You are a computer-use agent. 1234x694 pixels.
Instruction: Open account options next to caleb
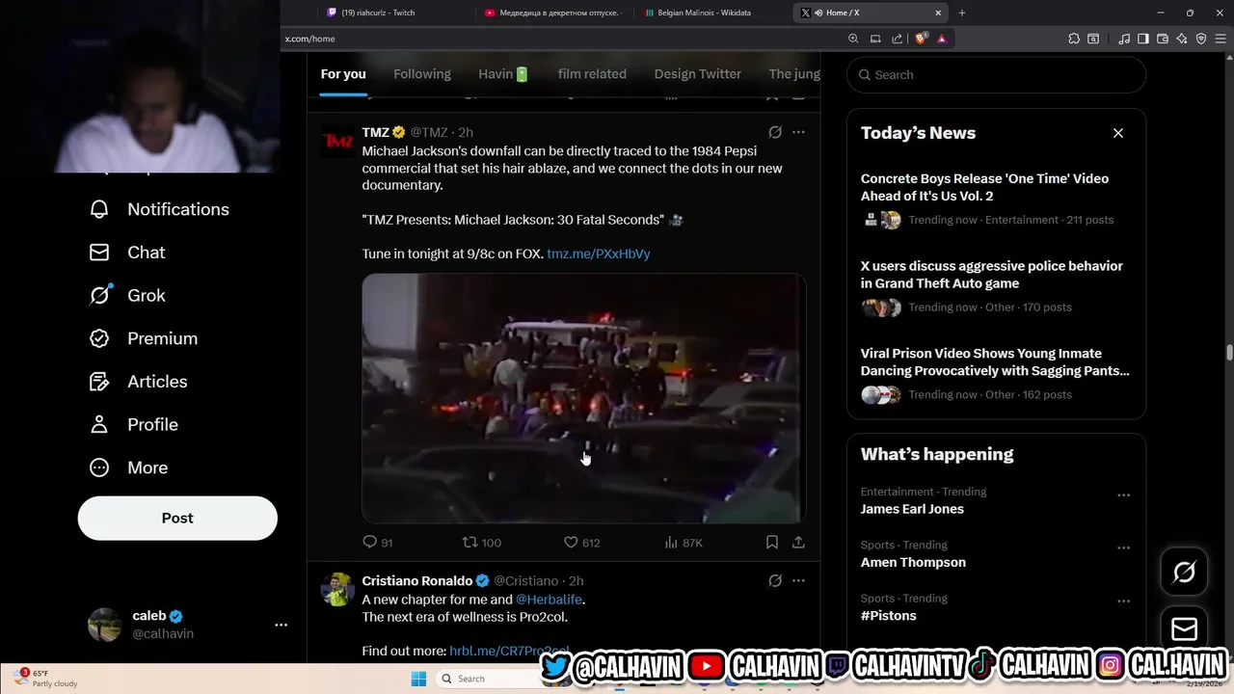281,625
